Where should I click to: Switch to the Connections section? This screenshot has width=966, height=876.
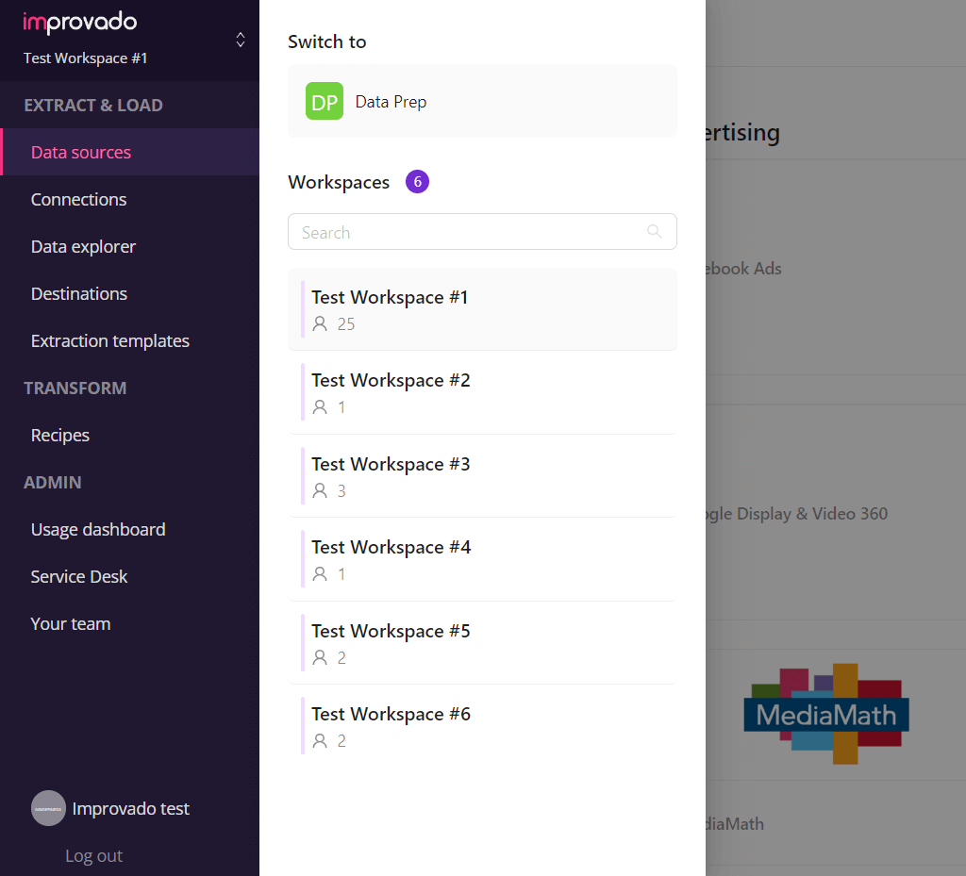(78, 199)
